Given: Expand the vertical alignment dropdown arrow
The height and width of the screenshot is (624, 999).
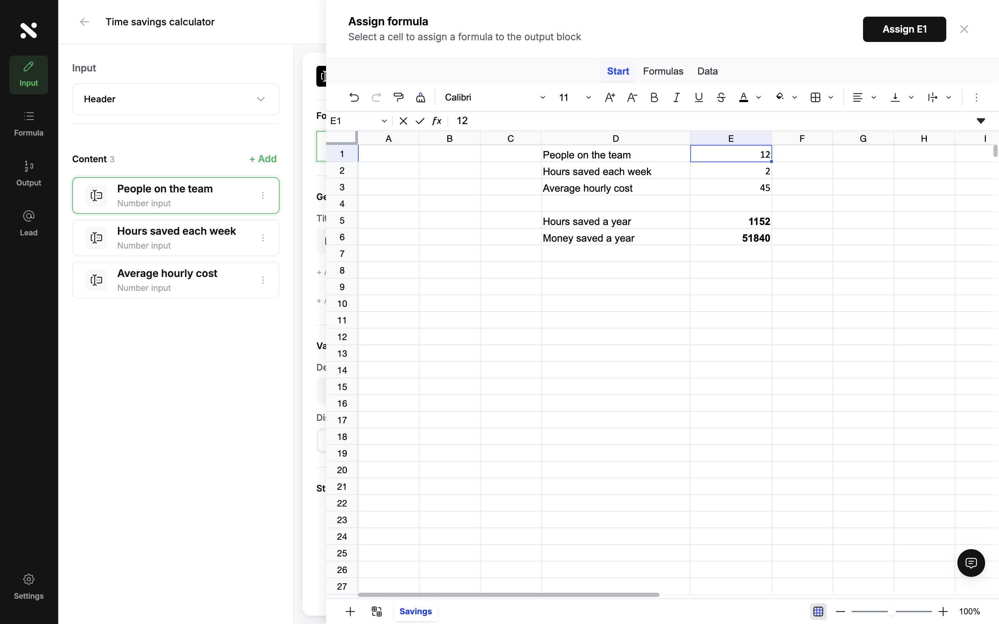Looking at the screenshot, I should [911, 98].
